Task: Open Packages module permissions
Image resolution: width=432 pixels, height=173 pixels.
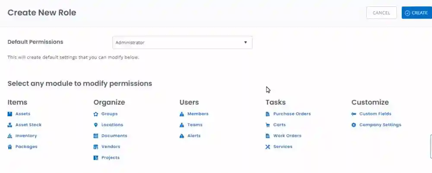Action: 26,147
